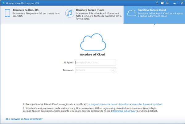The image size is (185, 124).
Task: Open the Informativa sulla Privacy link
Action: 124,111
